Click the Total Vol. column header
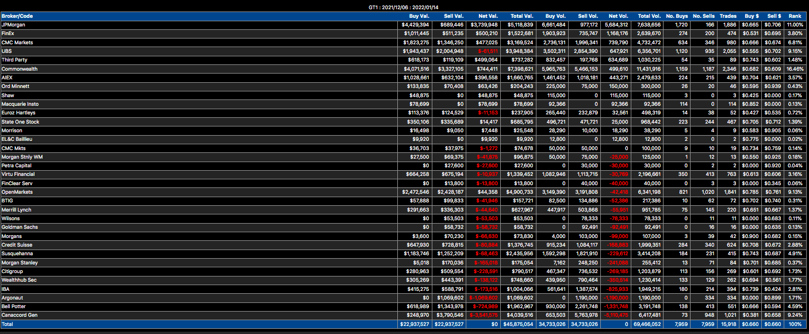Image resolution: width=809 pixels, height=334 pixels. pos(648,16)
